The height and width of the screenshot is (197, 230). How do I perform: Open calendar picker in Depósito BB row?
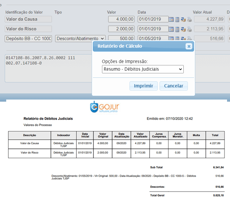[x=171, y=38]
